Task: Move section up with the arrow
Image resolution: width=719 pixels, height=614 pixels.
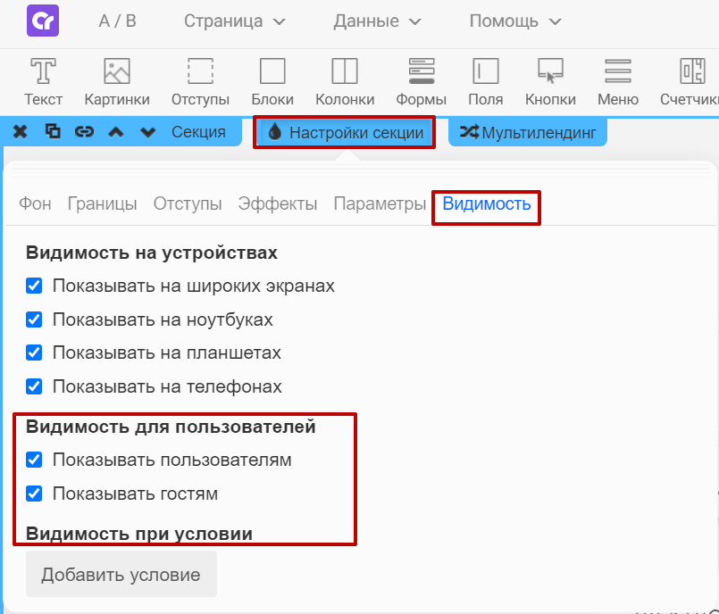Action: coord(116,132)
